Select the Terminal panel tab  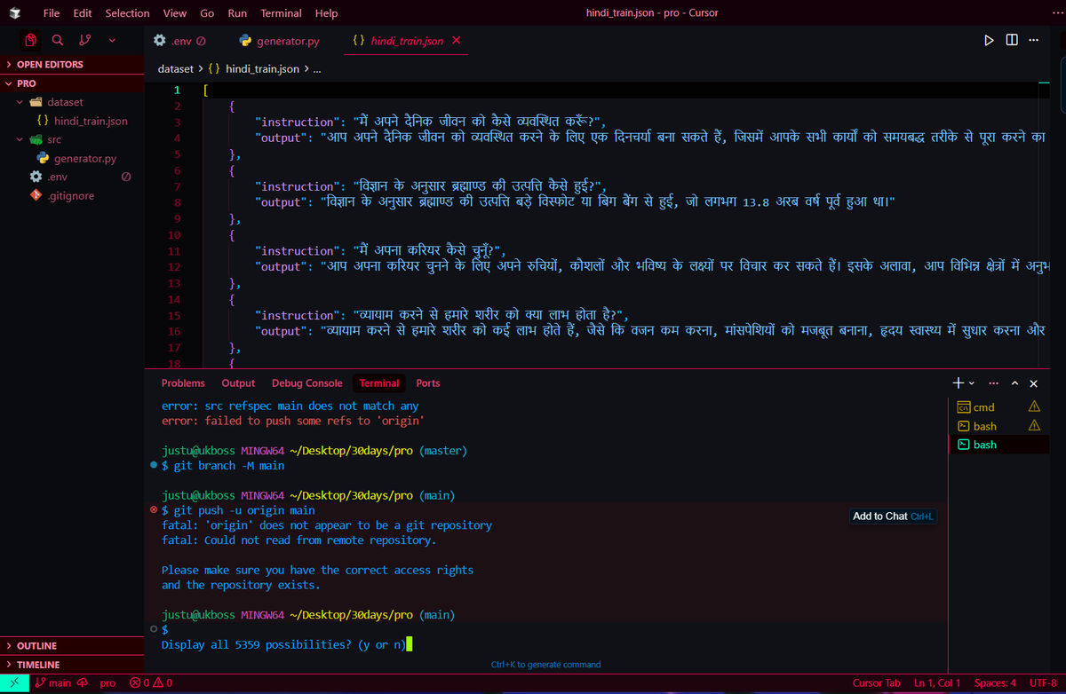[x=379, y=383]
